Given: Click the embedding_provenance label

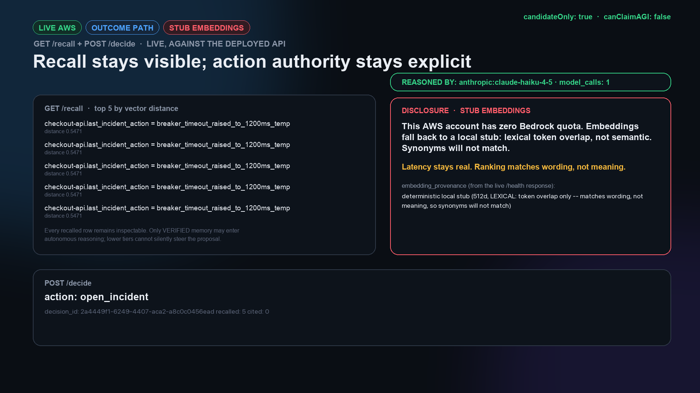Looking at the screenshot, I should (478, 186).
